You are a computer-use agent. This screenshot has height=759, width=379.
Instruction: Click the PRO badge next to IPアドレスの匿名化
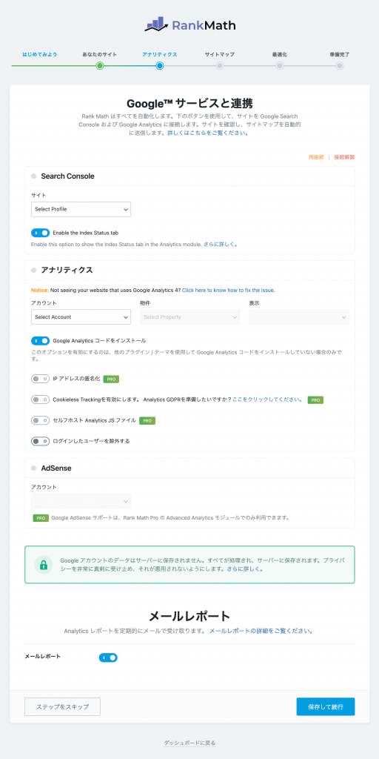(111, 379)
